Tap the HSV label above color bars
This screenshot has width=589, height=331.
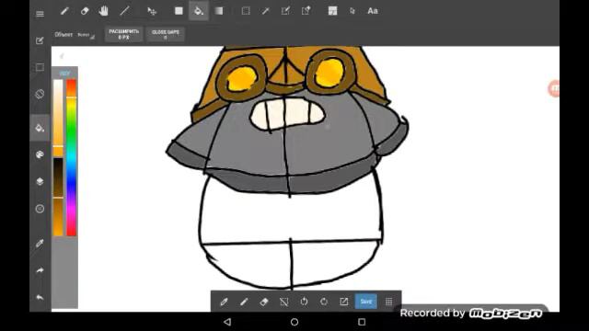(64, 74)
